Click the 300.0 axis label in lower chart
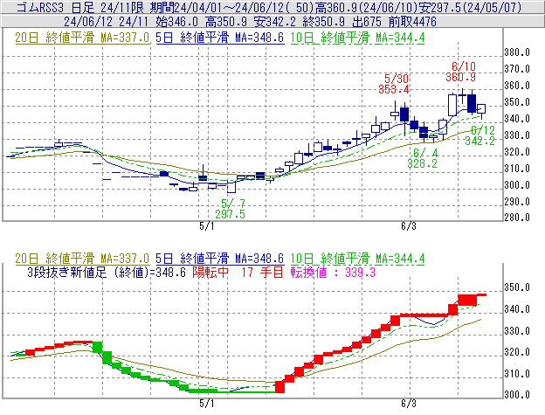 517,395
